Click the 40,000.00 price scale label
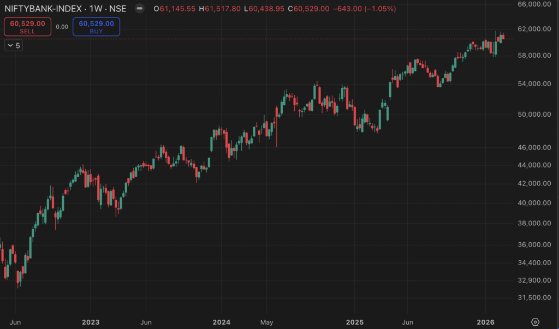The width and height of the screenshot is (559, 329). pos(532,203)
